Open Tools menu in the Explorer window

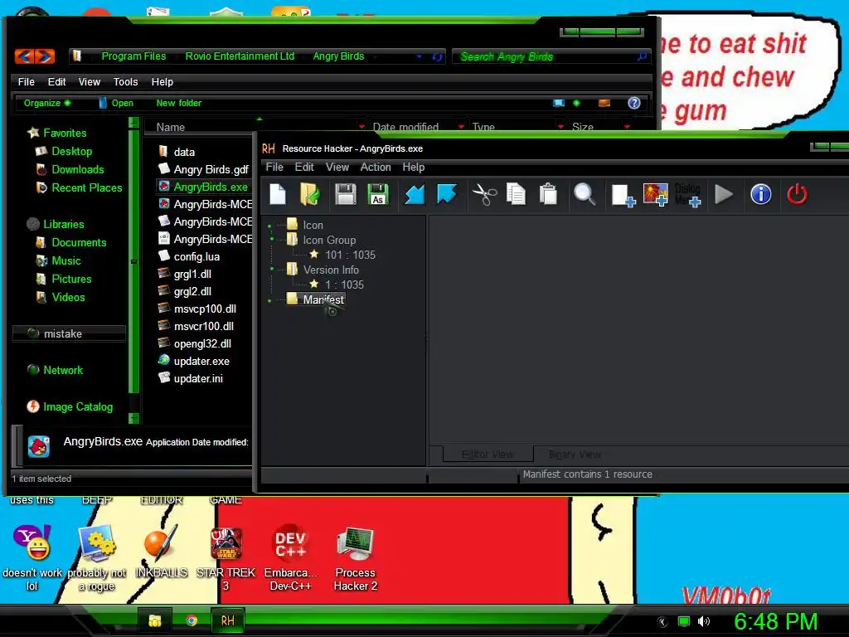126,82
